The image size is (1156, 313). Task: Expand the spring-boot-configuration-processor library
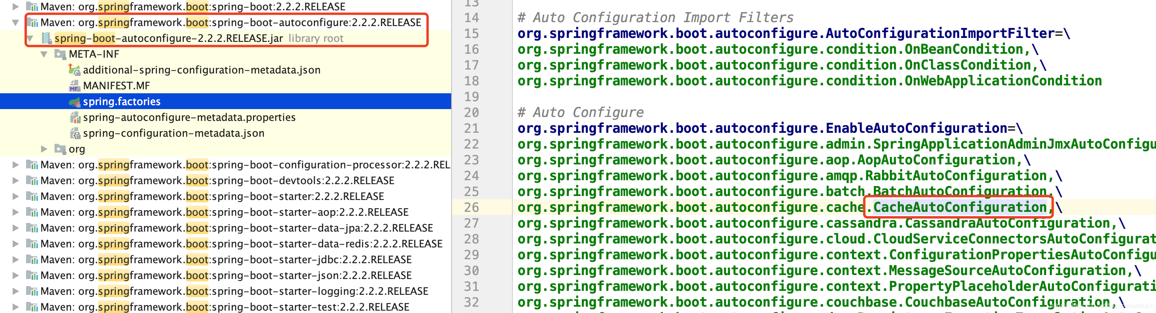15,165
